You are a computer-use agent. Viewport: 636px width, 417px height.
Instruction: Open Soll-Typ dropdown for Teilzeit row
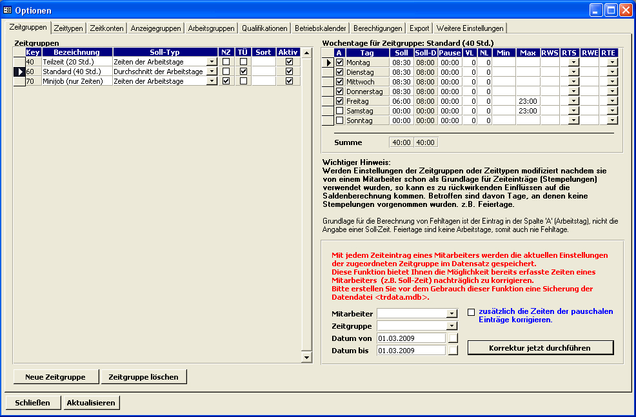coord(212,62)
